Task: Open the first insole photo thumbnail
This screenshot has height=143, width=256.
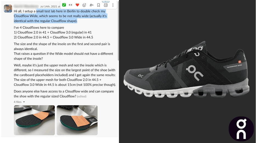Action: [34, 120]
